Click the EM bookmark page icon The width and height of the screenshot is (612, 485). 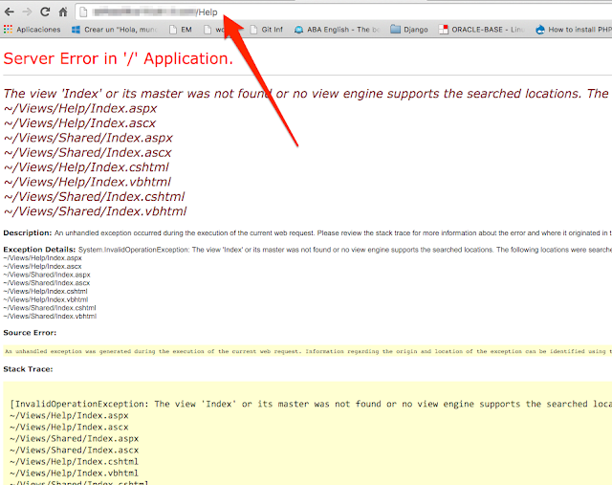173,30
